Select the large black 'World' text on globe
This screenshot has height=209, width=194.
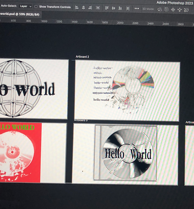(x=35, y=90)
